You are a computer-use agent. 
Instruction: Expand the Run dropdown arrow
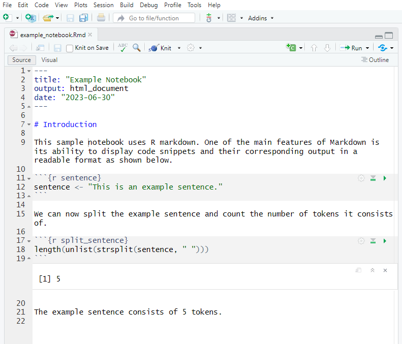(x=367, y=48)
